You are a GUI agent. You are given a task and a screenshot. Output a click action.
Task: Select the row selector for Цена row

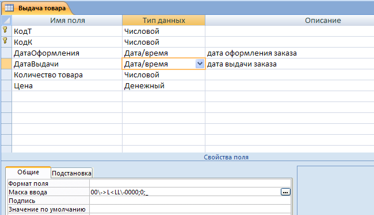[x=6, y=86]
